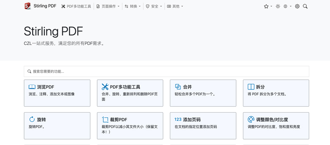Click the 裁剪PDF crop icon
Viewport: 330px width, 145px height.
click(x=105, y=120)
